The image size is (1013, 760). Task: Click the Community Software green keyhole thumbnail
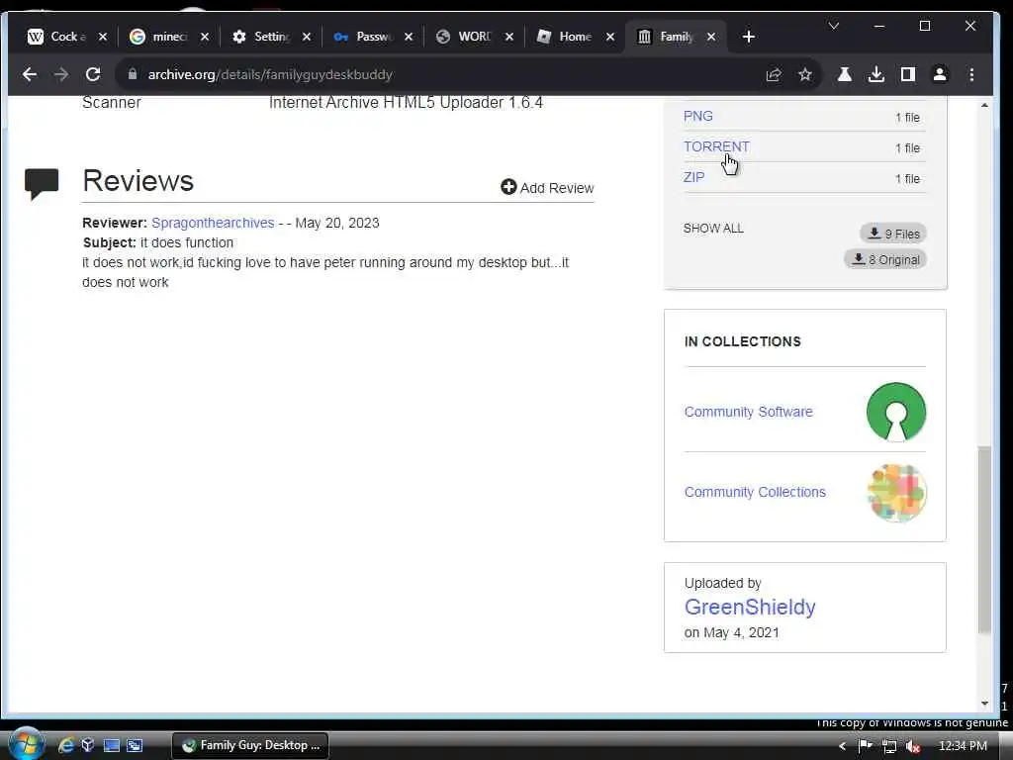pos(896,412)
